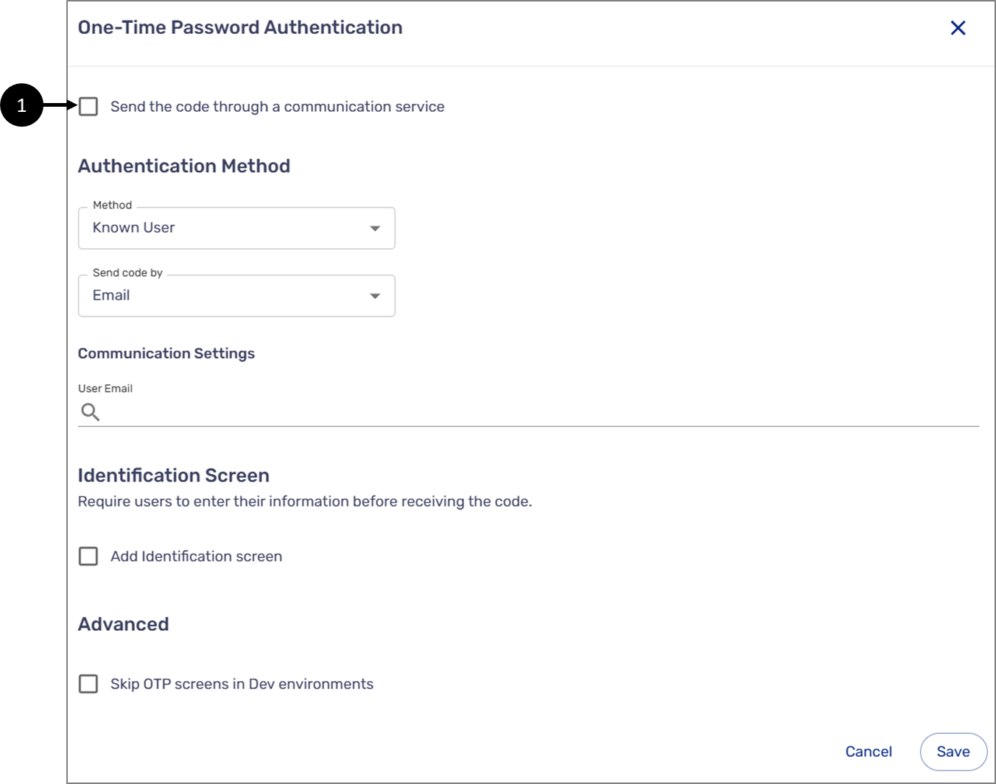
Task: Click the Cancel link
Action: [x=869, y=752]
